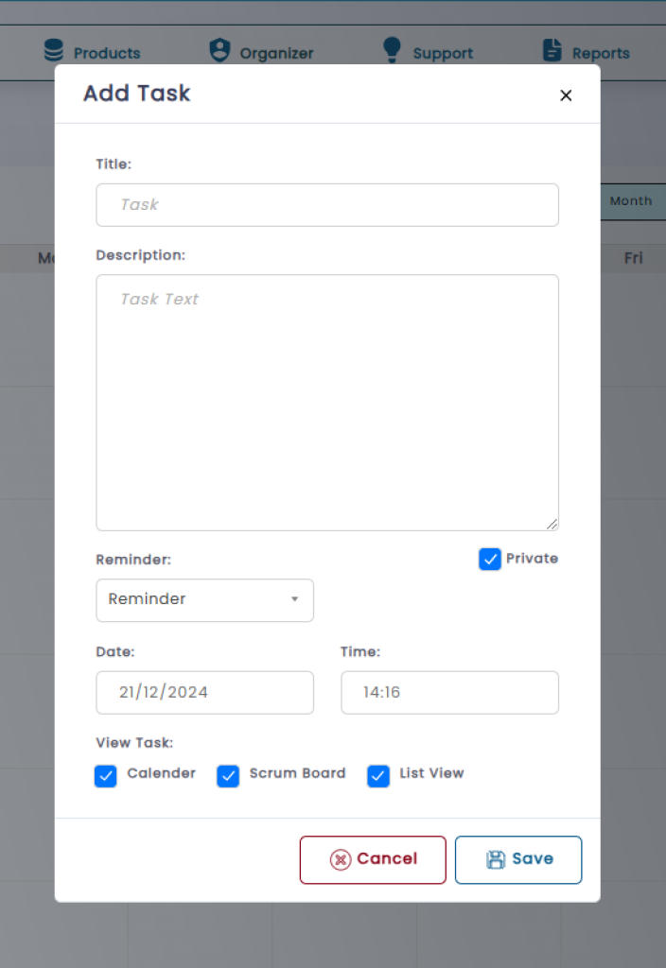Toggle the List View checkbox
This screenshot has width=666, height=968.
pos(378,776)
